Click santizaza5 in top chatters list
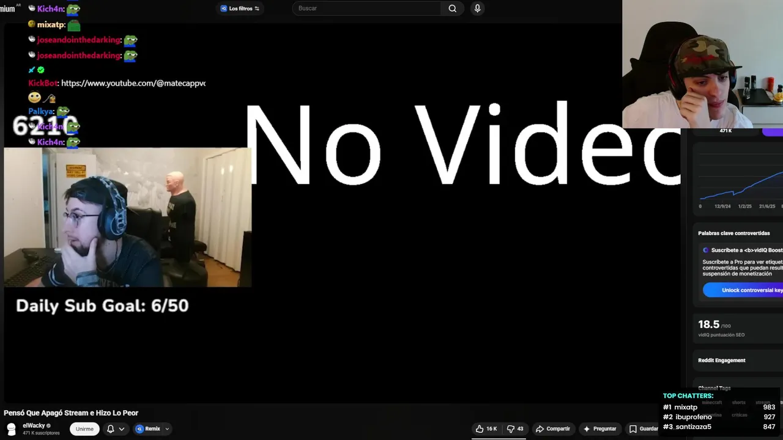 [693, 427]
